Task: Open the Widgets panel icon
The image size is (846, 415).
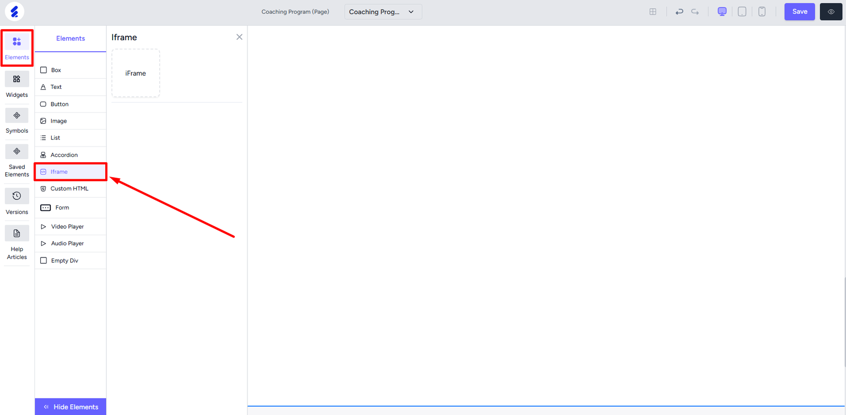Action: (x=17, y=79)
